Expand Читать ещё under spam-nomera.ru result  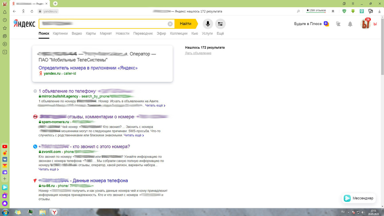pos(134,135)
